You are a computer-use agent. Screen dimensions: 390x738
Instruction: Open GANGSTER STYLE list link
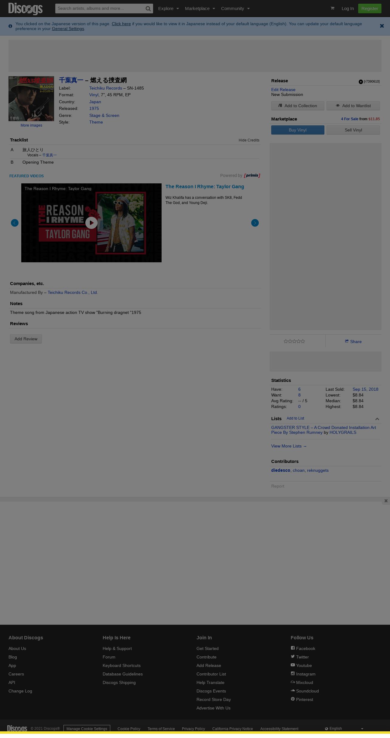tap(323, 430)
